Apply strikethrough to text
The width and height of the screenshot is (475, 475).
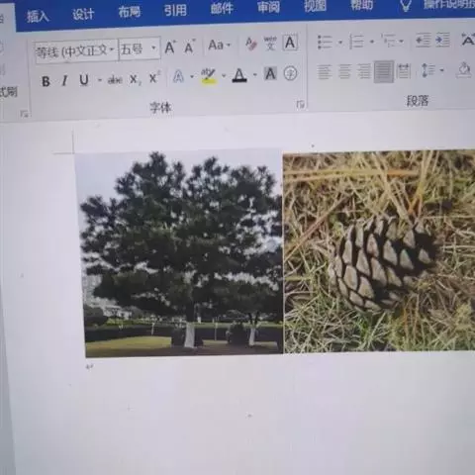(x=115, y=79)
